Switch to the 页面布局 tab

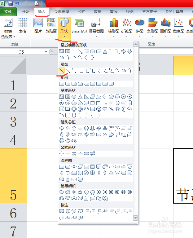point(62,12)
